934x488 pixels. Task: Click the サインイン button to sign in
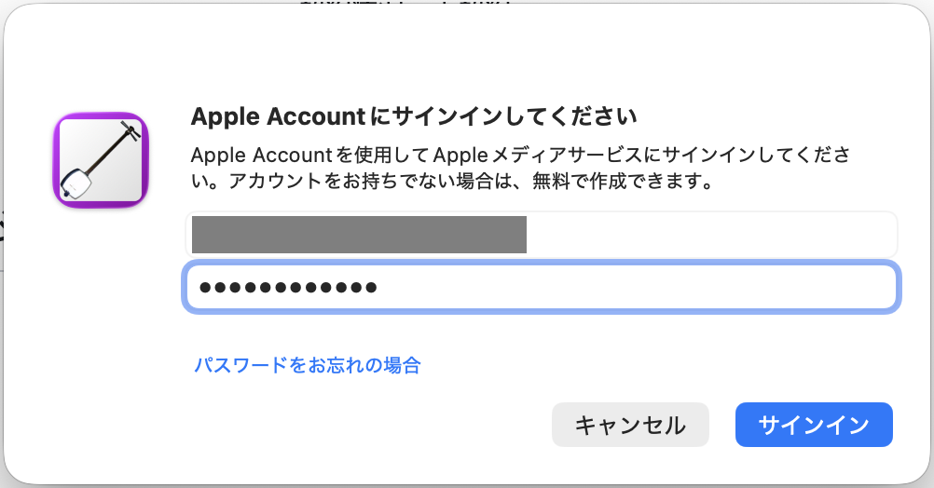coord(814,425)
